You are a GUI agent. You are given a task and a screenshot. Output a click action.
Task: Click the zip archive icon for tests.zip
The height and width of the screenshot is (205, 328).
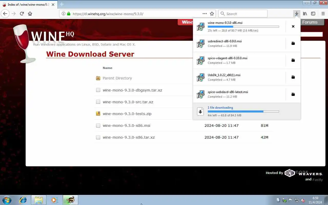(x=98, y=114)
